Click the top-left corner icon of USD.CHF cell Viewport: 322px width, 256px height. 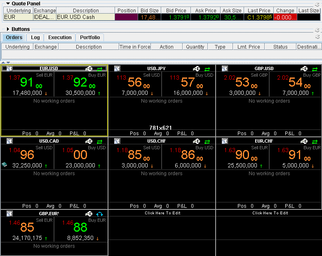coord(117,141)
